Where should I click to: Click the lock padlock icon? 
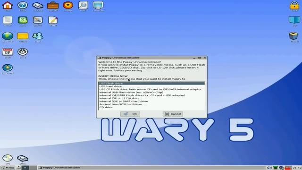[x=294, y=5]
